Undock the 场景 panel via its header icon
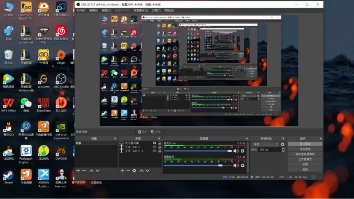This screenshot has width=354, height=199. click(115, 138)
